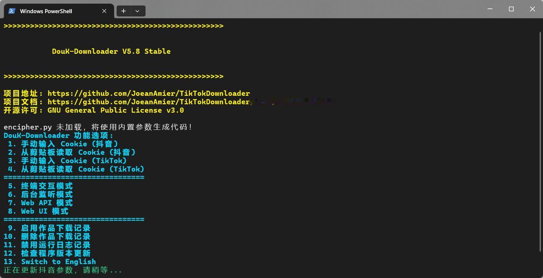543x278 pixels.
Task: Click option 2 从剪贴板读取 Cookie (抖音)
Action: tap(72, 152)
